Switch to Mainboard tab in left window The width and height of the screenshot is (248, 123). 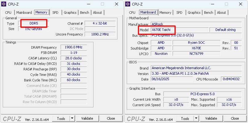pos(24,13)
